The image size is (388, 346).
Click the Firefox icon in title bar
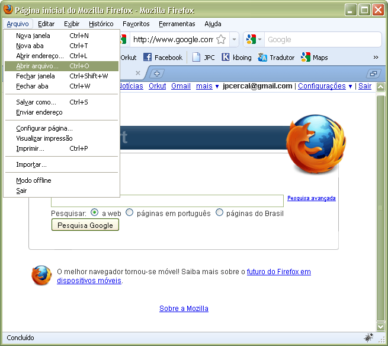tap(8, 9)
